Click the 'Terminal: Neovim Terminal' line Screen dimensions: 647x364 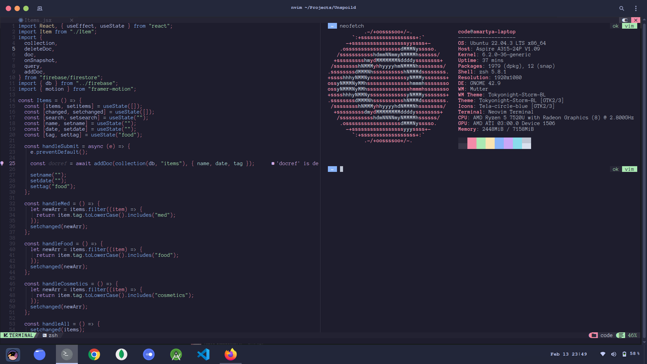pos(495,112)
